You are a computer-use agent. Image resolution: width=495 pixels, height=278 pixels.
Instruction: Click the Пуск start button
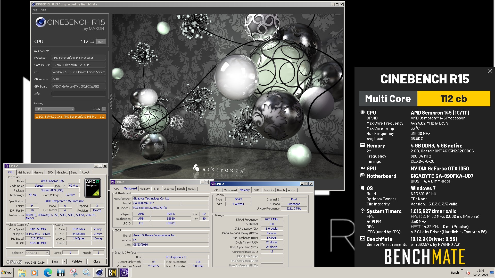pyautogui.click(x=7, y=273)
